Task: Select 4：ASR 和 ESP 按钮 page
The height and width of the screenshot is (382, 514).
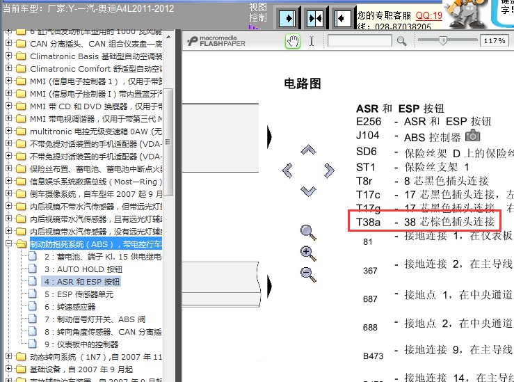Action: click(x=81, y=282)
